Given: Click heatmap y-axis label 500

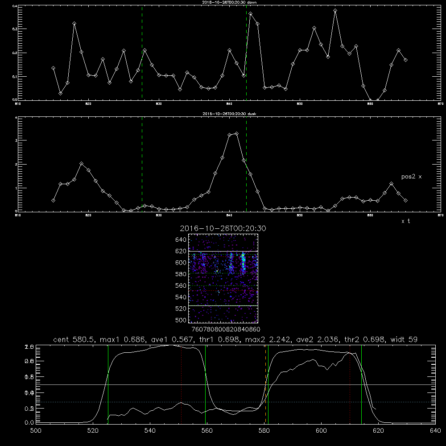Looking at the screenshot, I should click(181, 320).
